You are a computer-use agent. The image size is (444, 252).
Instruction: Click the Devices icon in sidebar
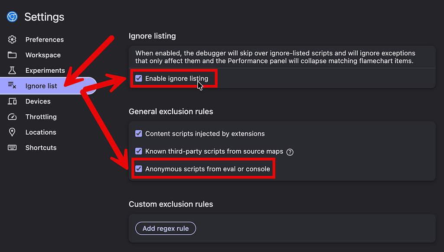[12, 101]
